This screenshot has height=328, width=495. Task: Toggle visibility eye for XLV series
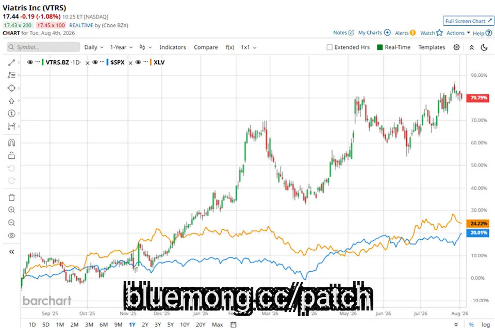pos(138,62)
